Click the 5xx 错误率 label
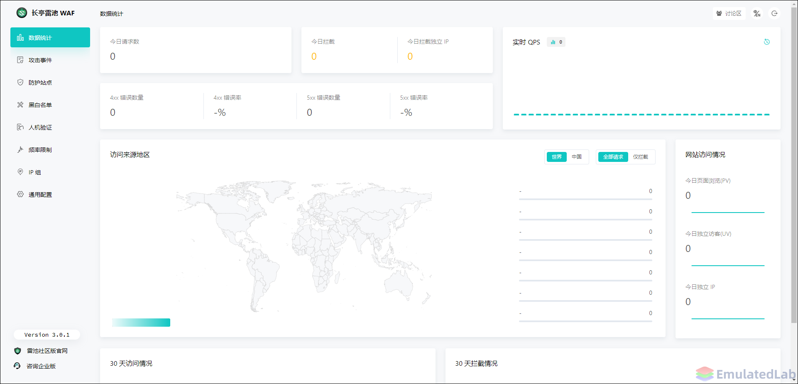 [x=414, y=98]
